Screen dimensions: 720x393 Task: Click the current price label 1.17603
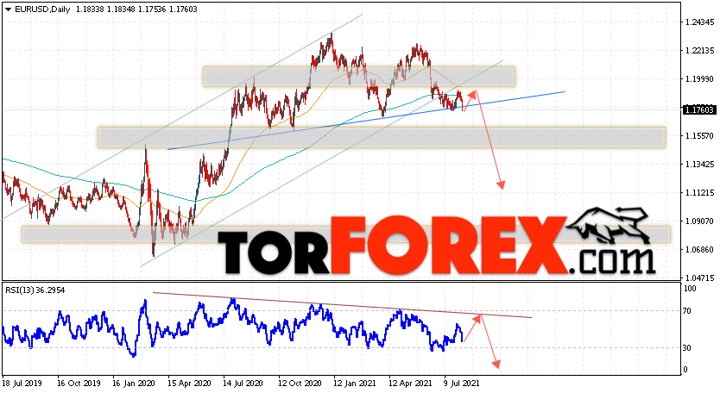coord(699,109)
